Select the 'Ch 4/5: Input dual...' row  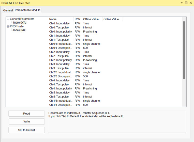(x=85, y=101)
